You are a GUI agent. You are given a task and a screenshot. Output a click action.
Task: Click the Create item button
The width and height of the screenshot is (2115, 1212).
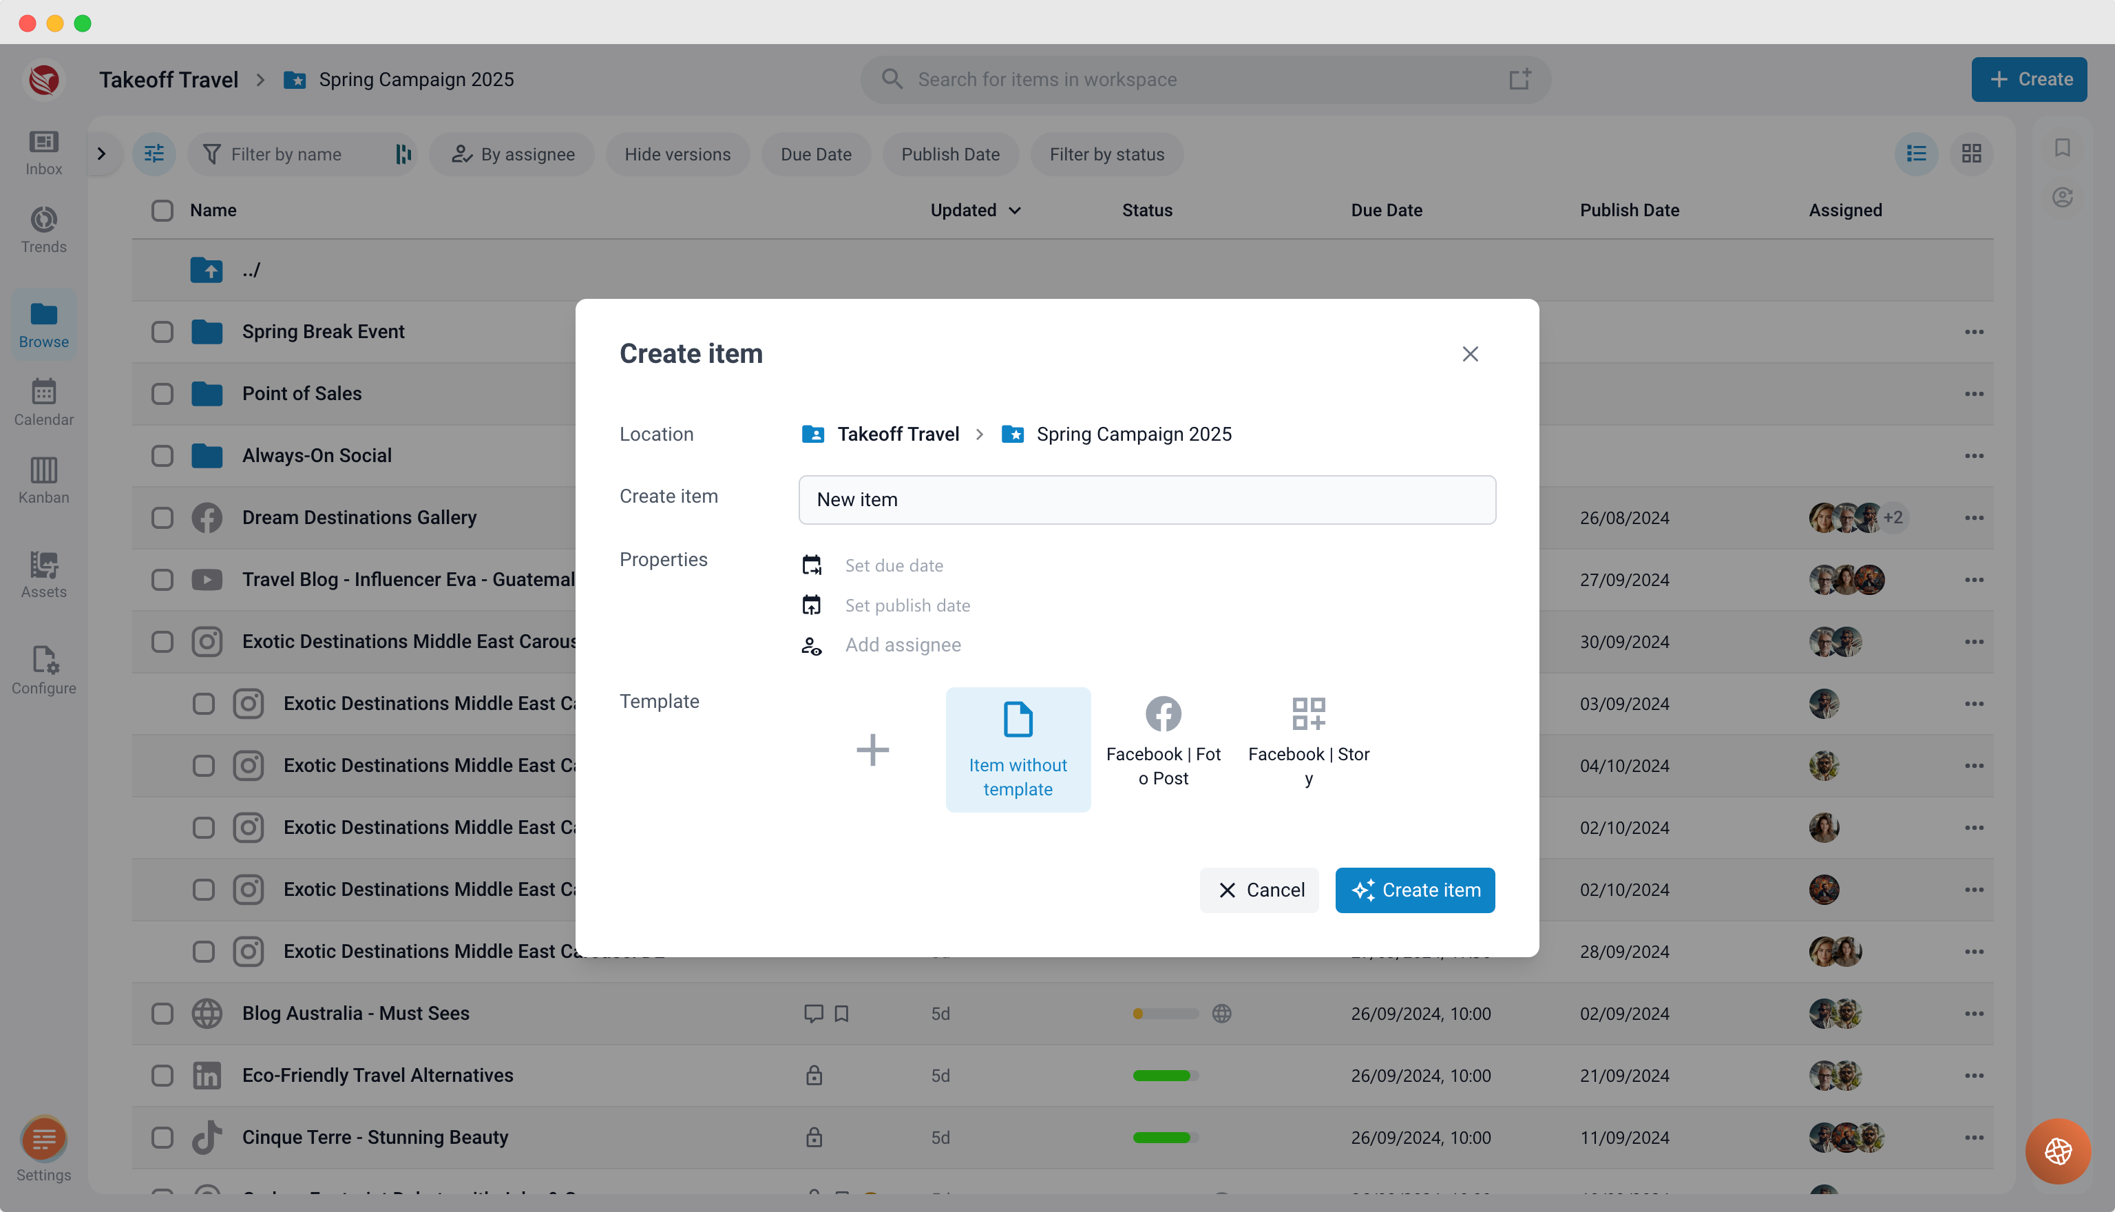tap(1414, 890)
